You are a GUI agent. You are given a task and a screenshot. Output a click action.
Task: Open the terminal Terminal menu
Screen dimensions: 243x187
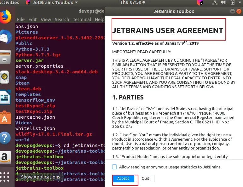[x=82, y=20]
